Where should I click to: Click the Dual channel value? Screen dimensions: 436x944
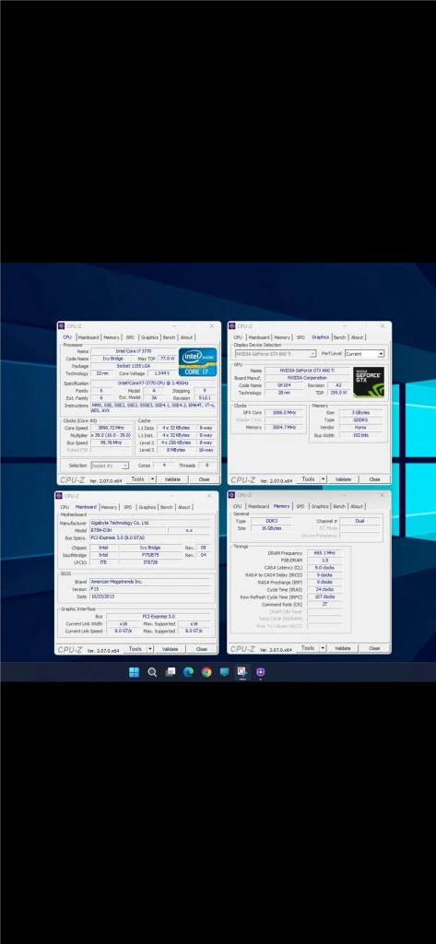[360, 522]
